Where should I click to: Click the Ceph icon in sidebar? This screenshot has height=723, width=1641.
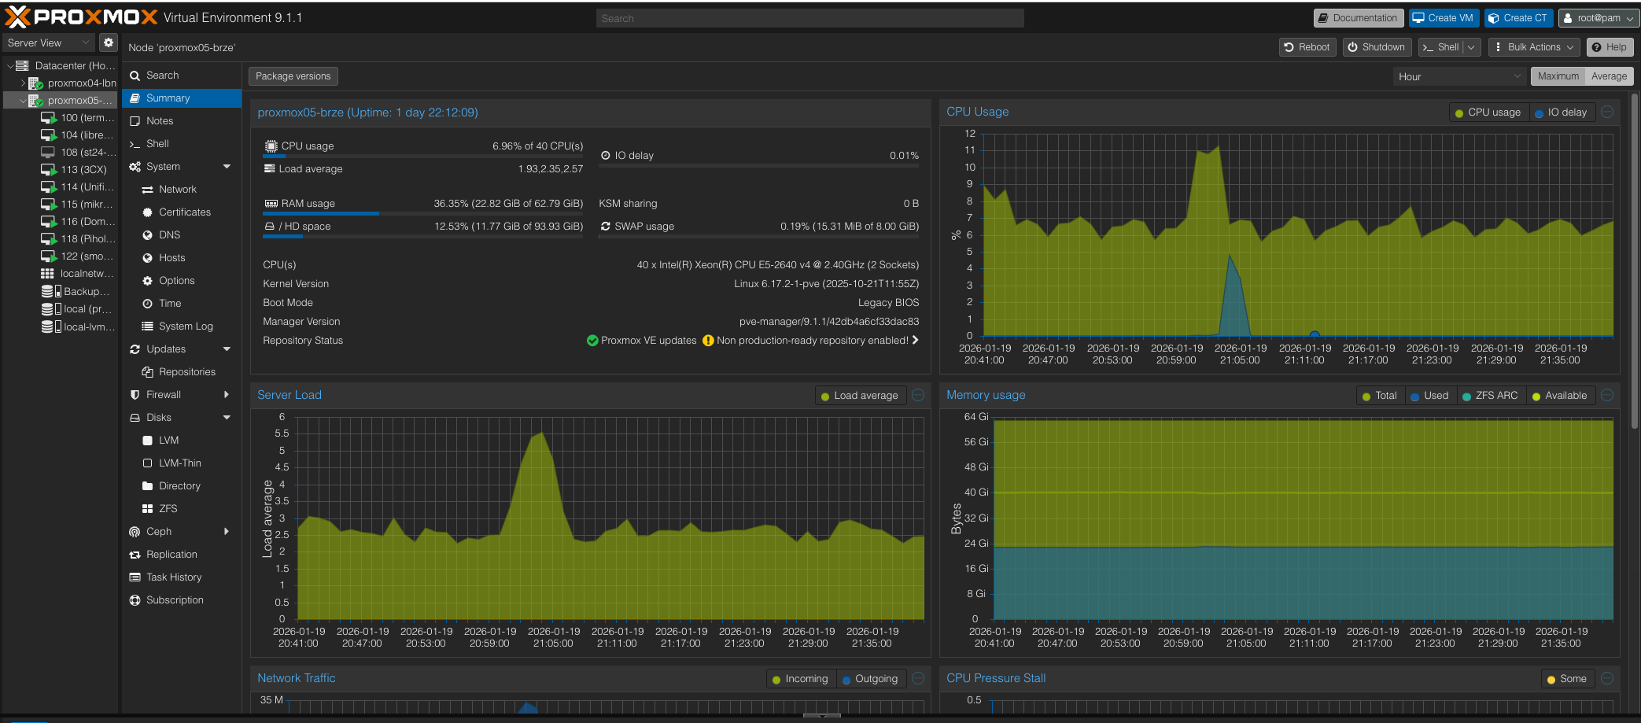[135, 532]
